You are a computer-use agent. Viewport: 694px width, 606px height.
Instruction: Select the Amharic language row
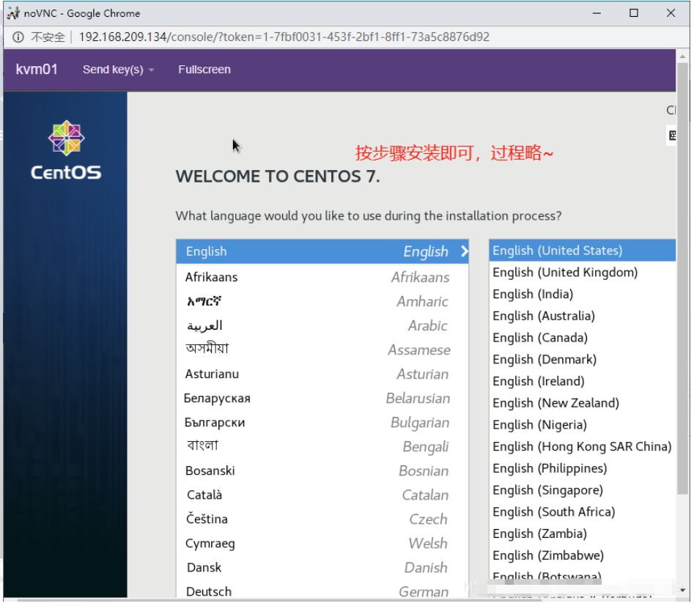pos(322,301)
